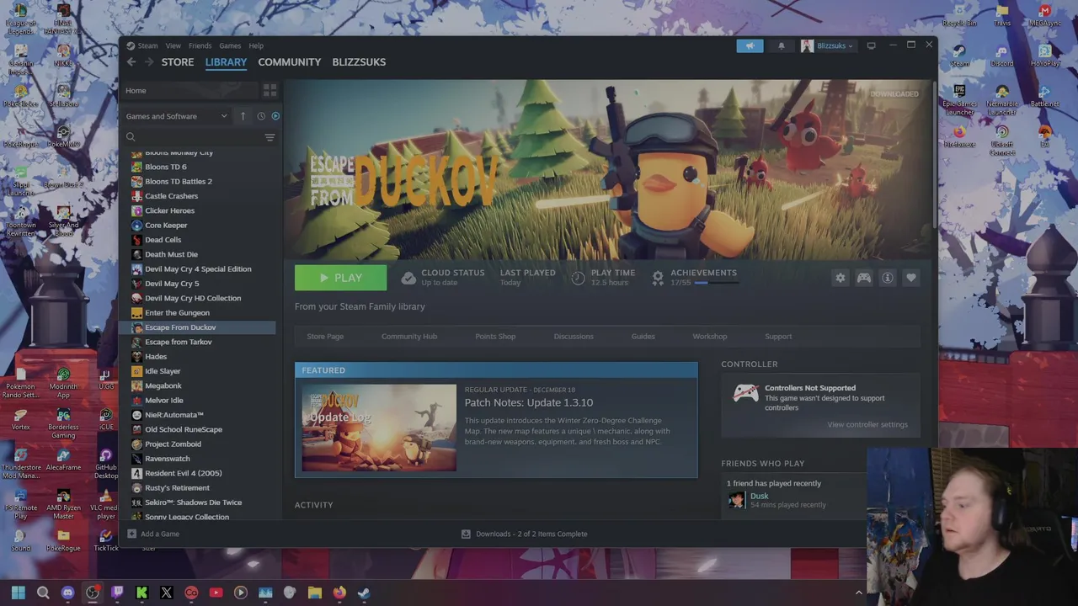Switch to the COMMUNITY tab
This screenshot has width=1078, height=606.
289,62
